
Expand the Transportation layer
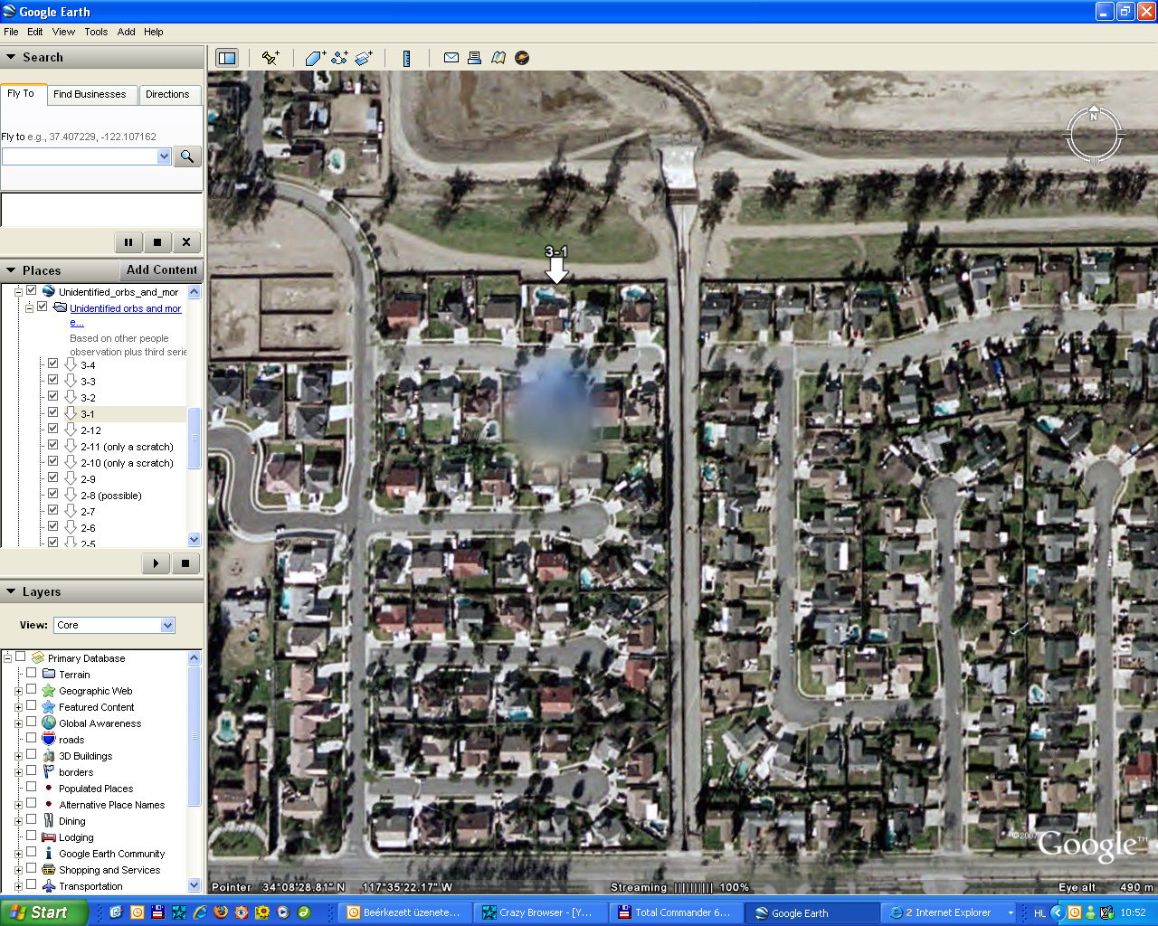coord(18,886)
